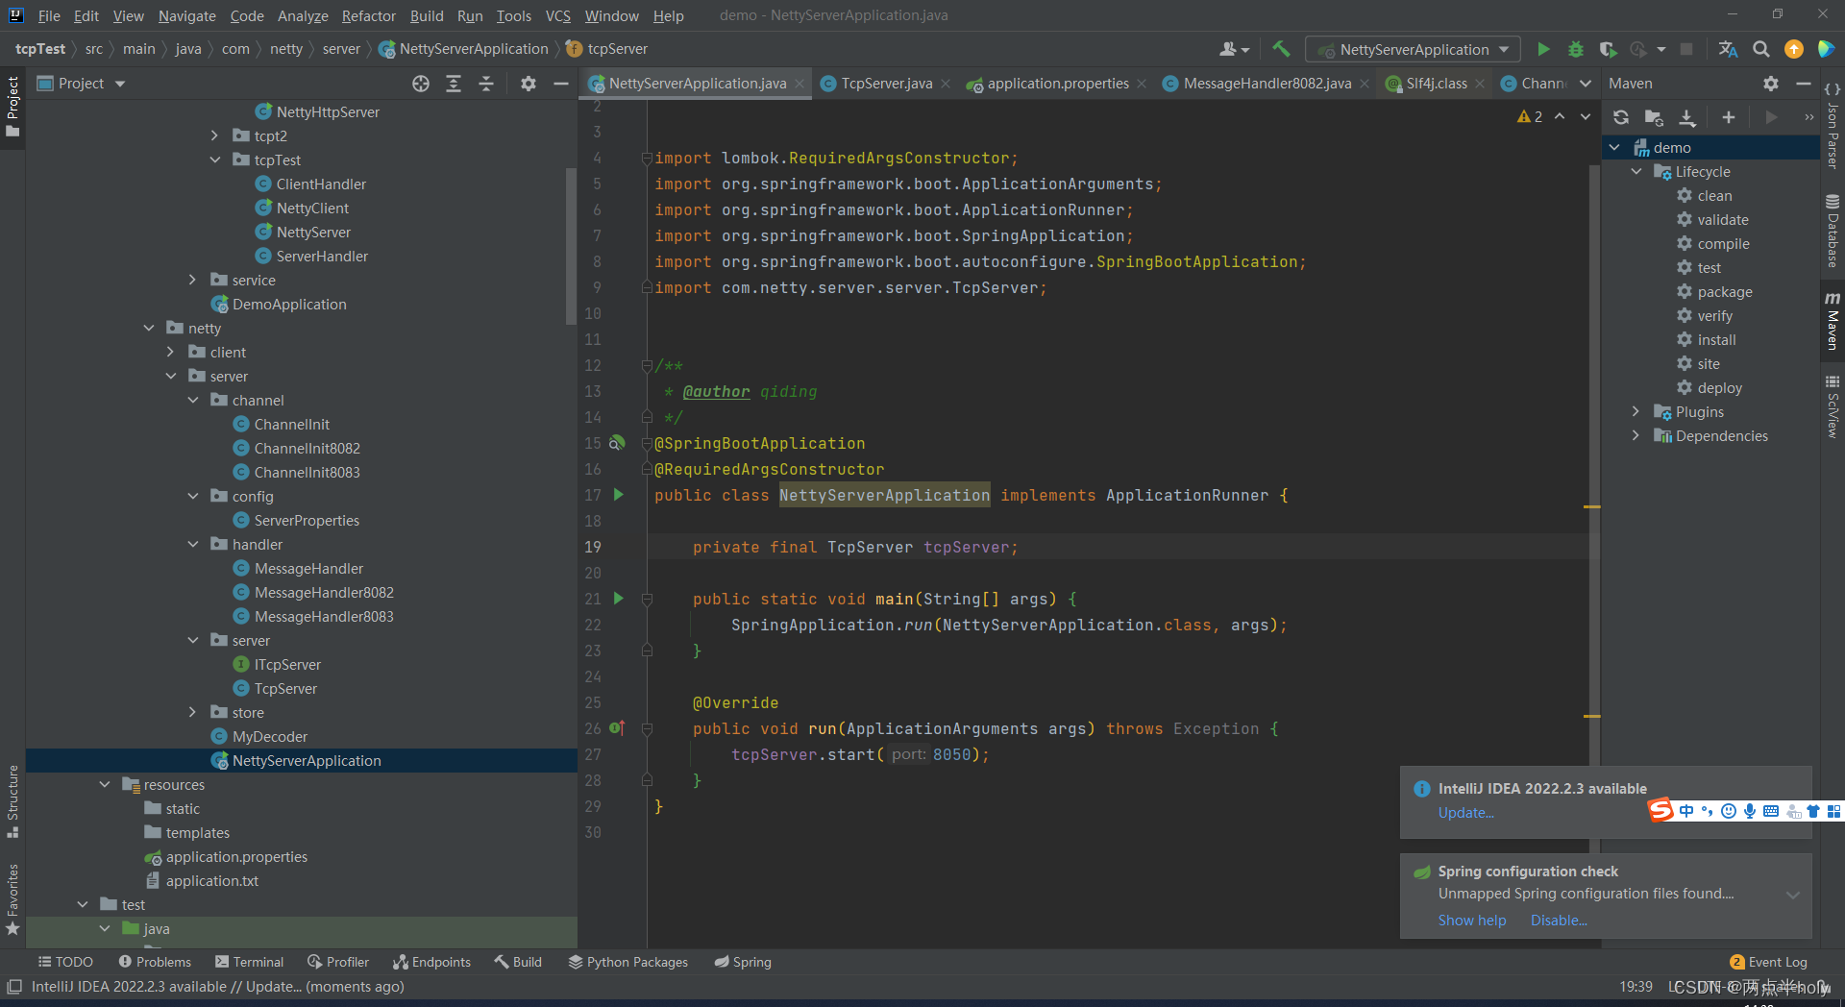Open code-with-me user icon dropdown

[1235, 49]
